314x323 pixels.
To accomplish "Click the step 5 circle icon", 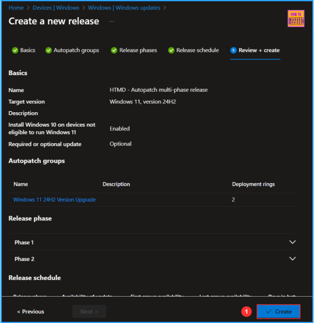I will pos(233,50).
